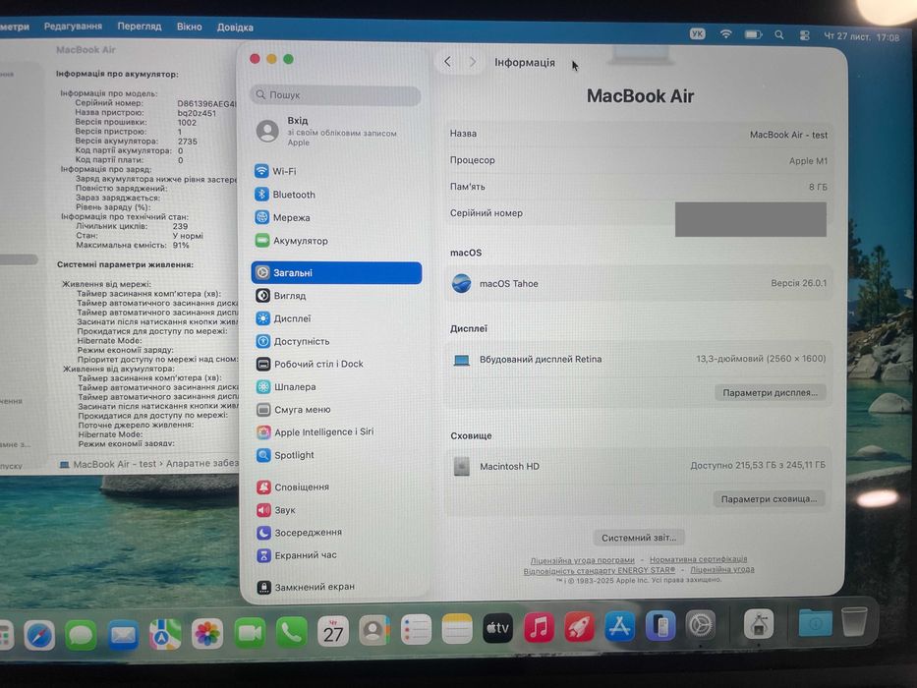917x688 pixels.
Task: Open Messages from the Dock
Action: [81, 635]
